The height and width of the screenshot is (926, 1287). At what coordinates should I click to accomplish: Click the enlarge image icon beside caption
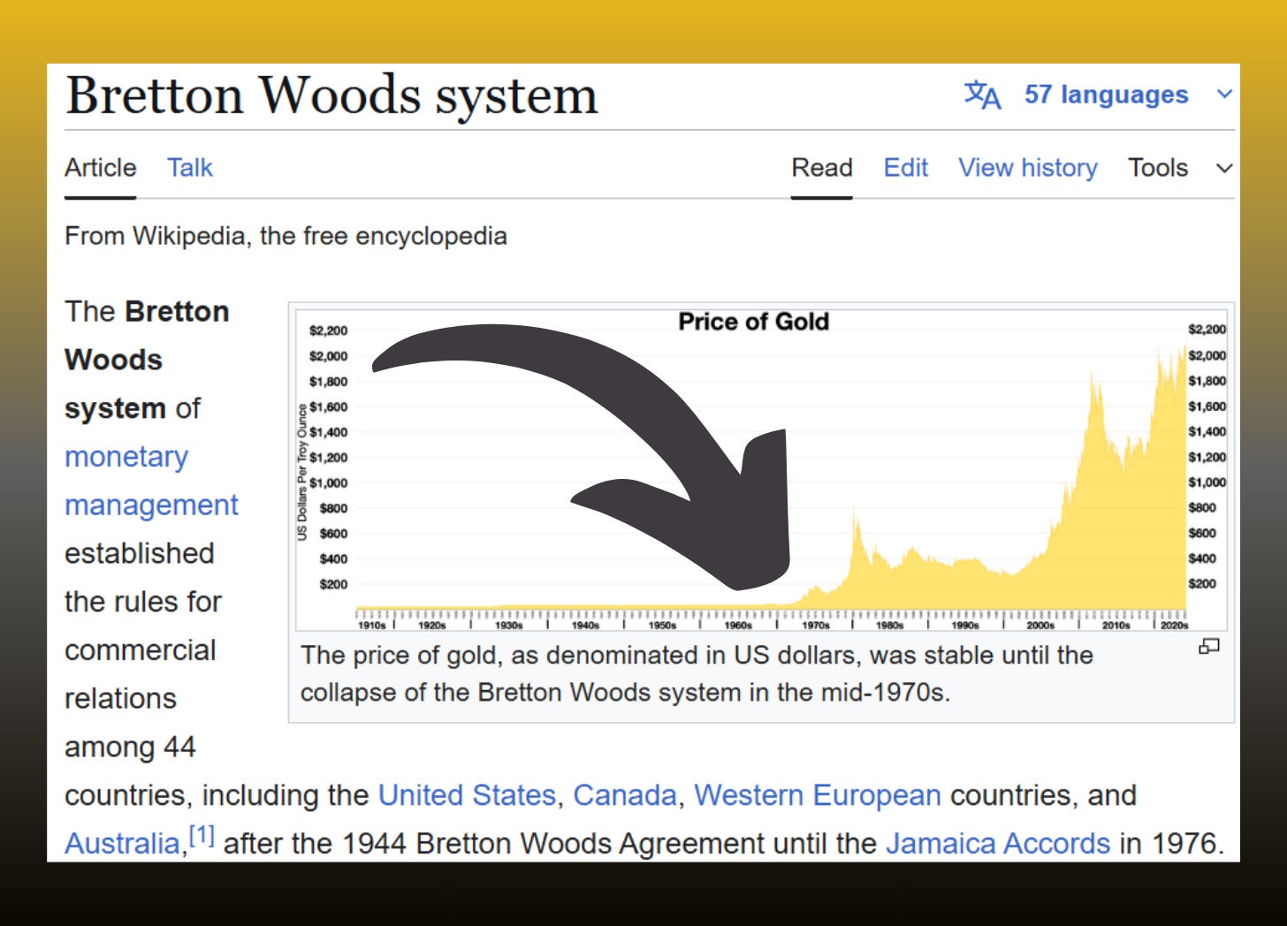[1208, 647]
